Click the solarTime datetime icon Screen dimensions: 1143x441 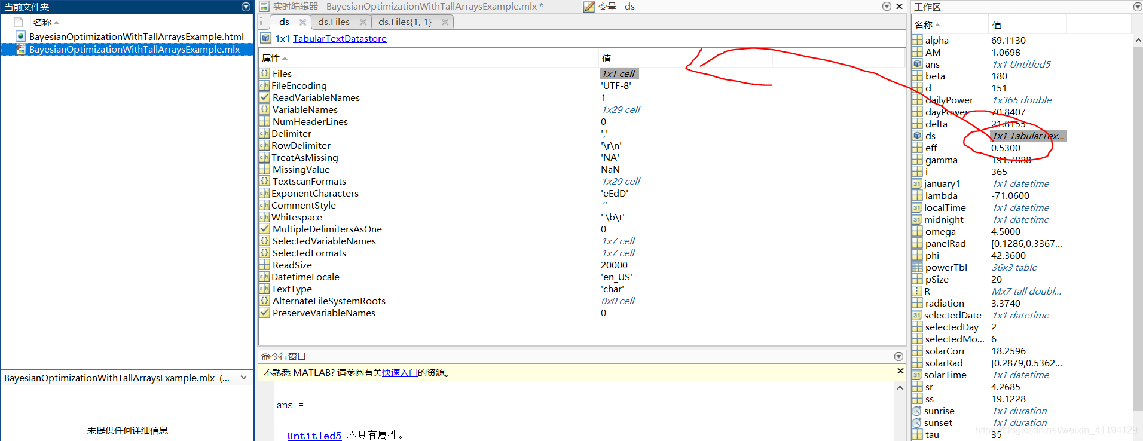coord(917,375)
